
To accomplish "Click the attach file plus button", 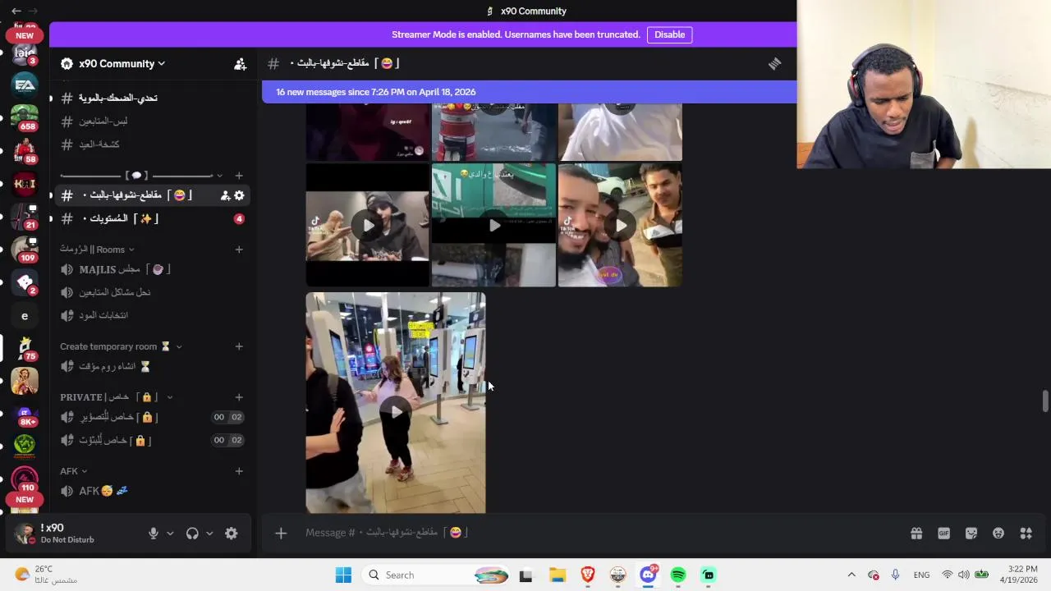I will pos(281,534).
